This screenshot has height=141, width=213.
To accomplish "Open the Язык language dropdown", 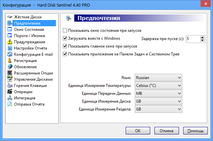I will click(x=158, y=78).
